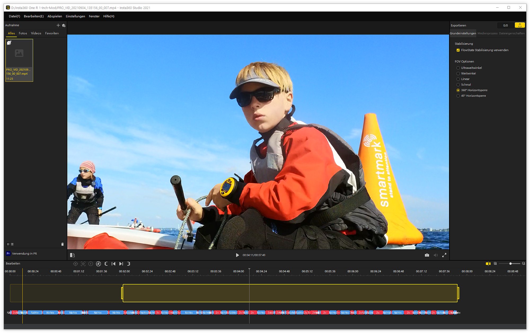Viewport: 530px width, 333px height.
Task: Click the yellow export upload button
Action: pos(519,25)
